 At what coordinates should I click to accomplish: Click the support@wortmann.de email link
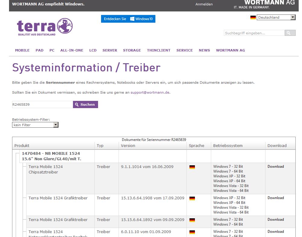(150, 92)
